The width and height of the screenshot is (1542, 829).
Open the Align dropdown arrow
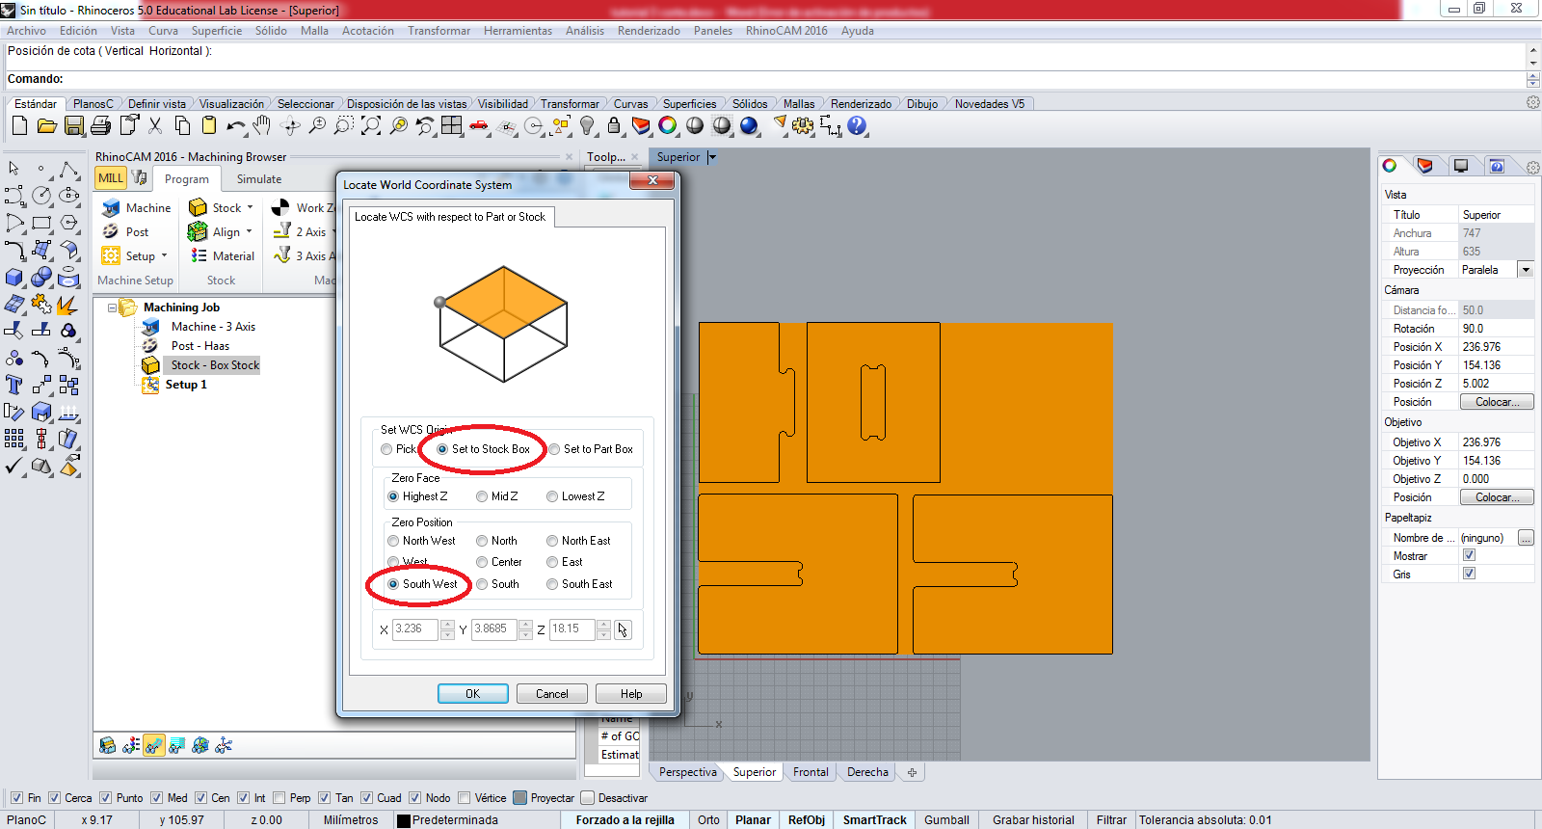[x=249, y=232]
